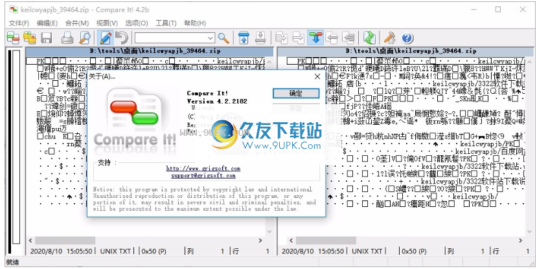This screenshot has width=537, height=269.
Task: Open the search combo box dropdown arrow
Action: click(x=211, y=38)
